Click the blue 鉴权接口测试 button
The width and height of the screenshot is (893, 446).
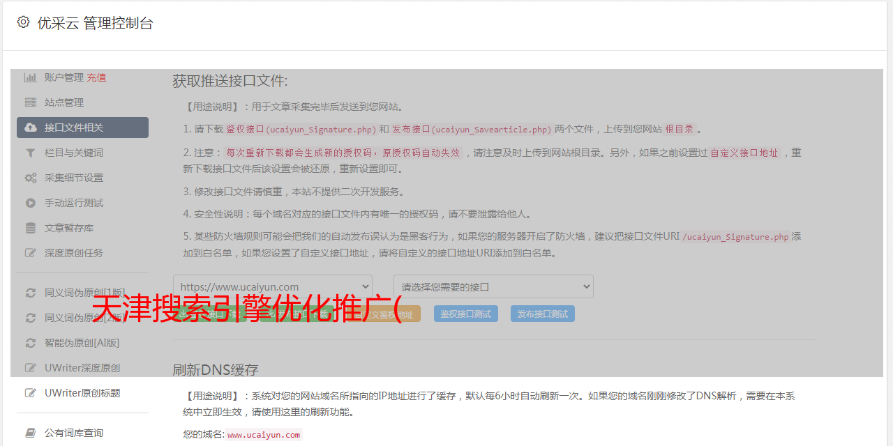[466, 314]
